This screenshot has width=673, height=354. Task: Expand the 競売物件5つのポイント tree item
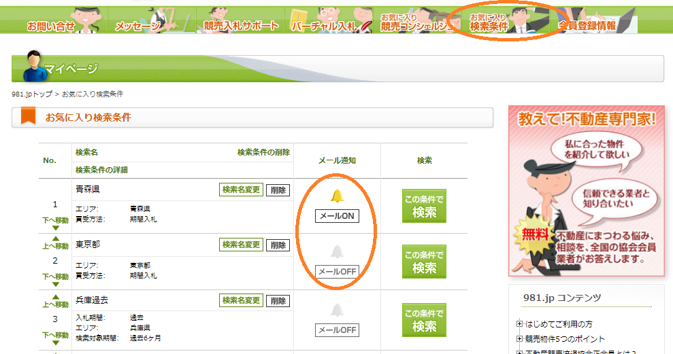click(519, 339)
